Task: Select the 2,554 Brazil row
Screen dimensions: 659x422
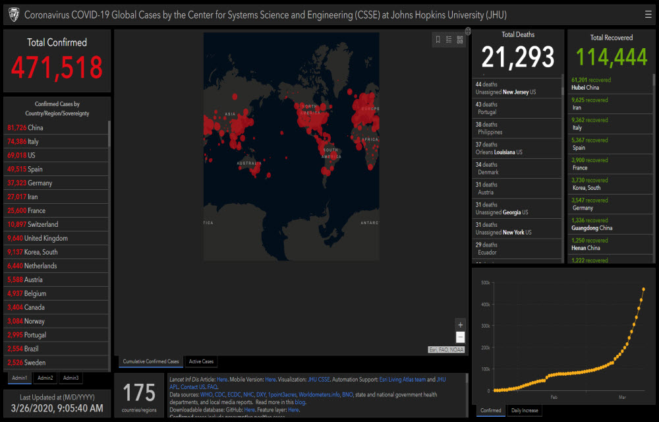Action: pyautogui.click(x=56, y=348)
